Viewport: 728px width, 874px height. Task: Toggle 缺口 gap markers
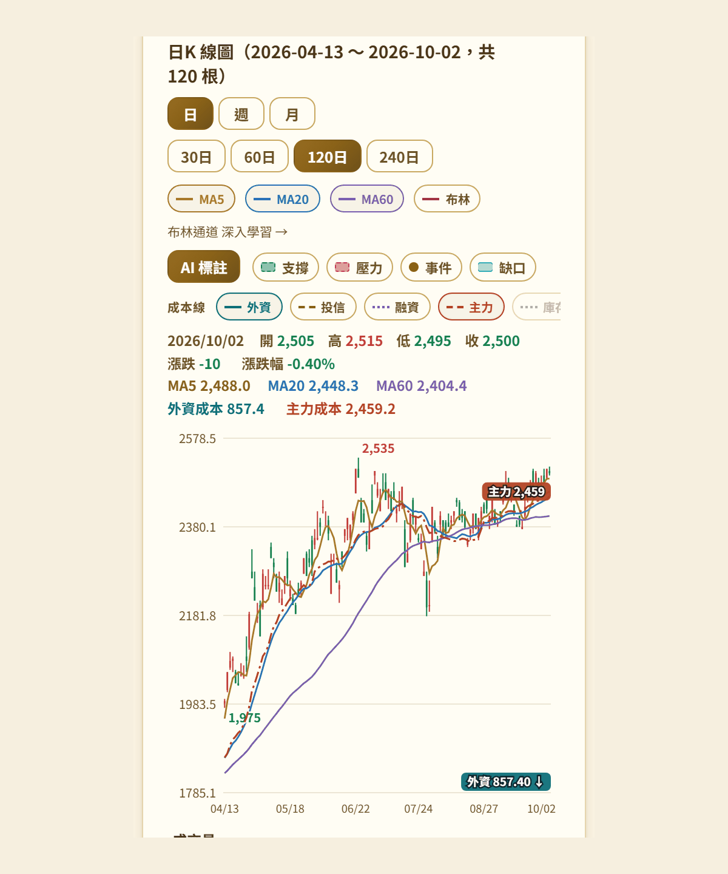(503, 267)
